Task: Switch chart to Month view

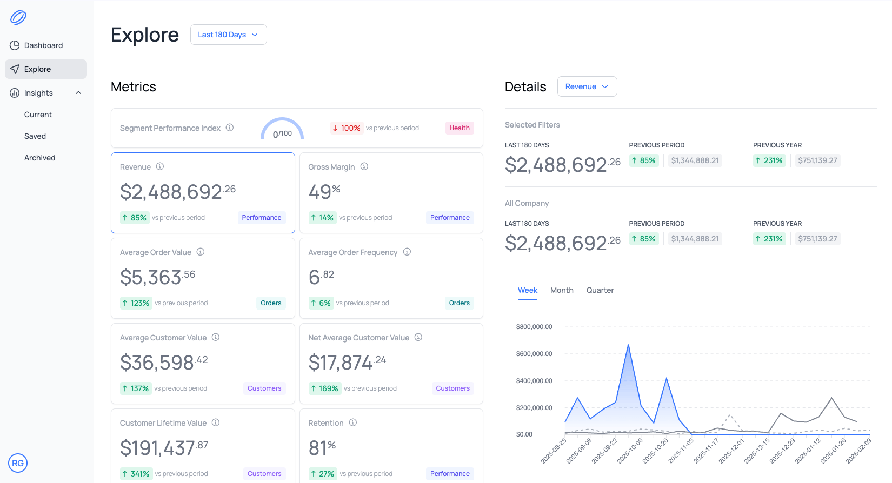Action: pyautogui.click(x=562, y=290)
